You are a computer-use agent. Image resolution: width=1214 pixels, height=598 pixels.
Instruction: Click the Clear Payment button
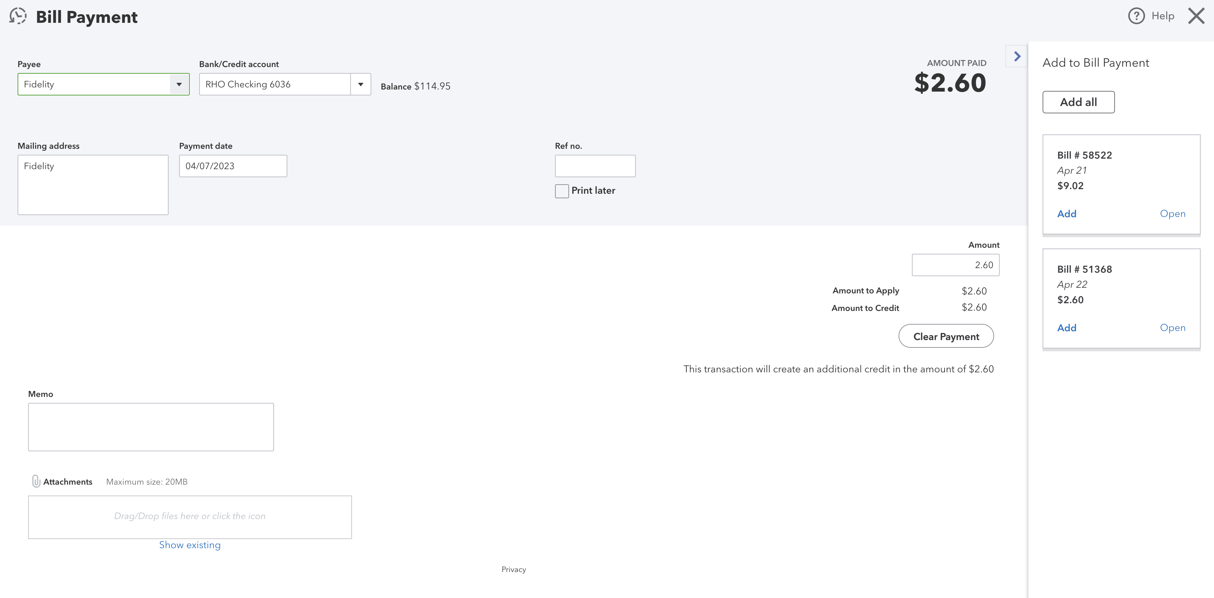[946, 336]
